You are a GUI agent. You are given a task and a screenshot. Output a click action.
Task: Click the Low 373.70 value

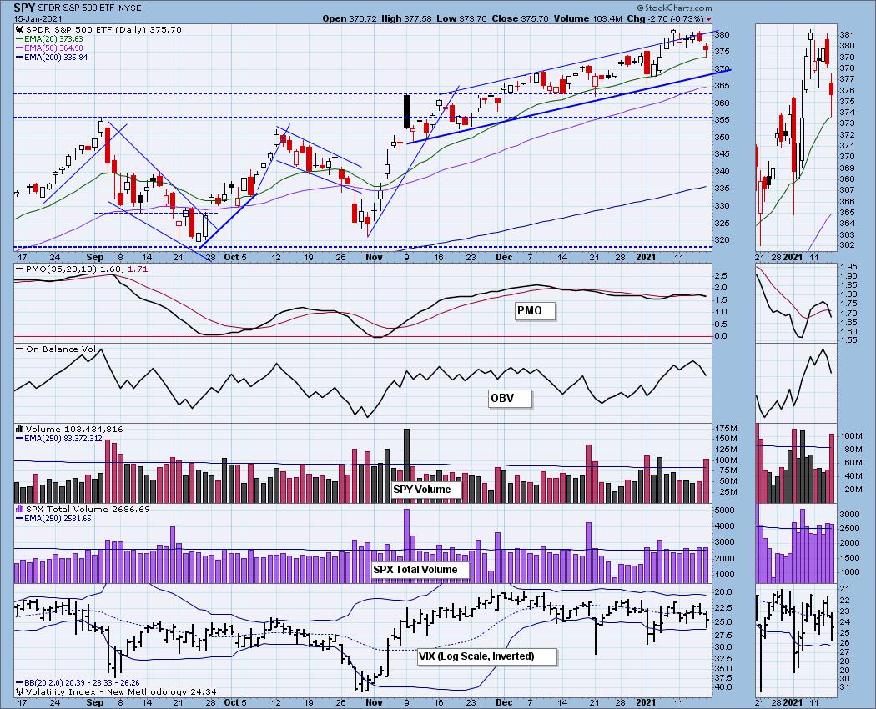pos(461,18)
